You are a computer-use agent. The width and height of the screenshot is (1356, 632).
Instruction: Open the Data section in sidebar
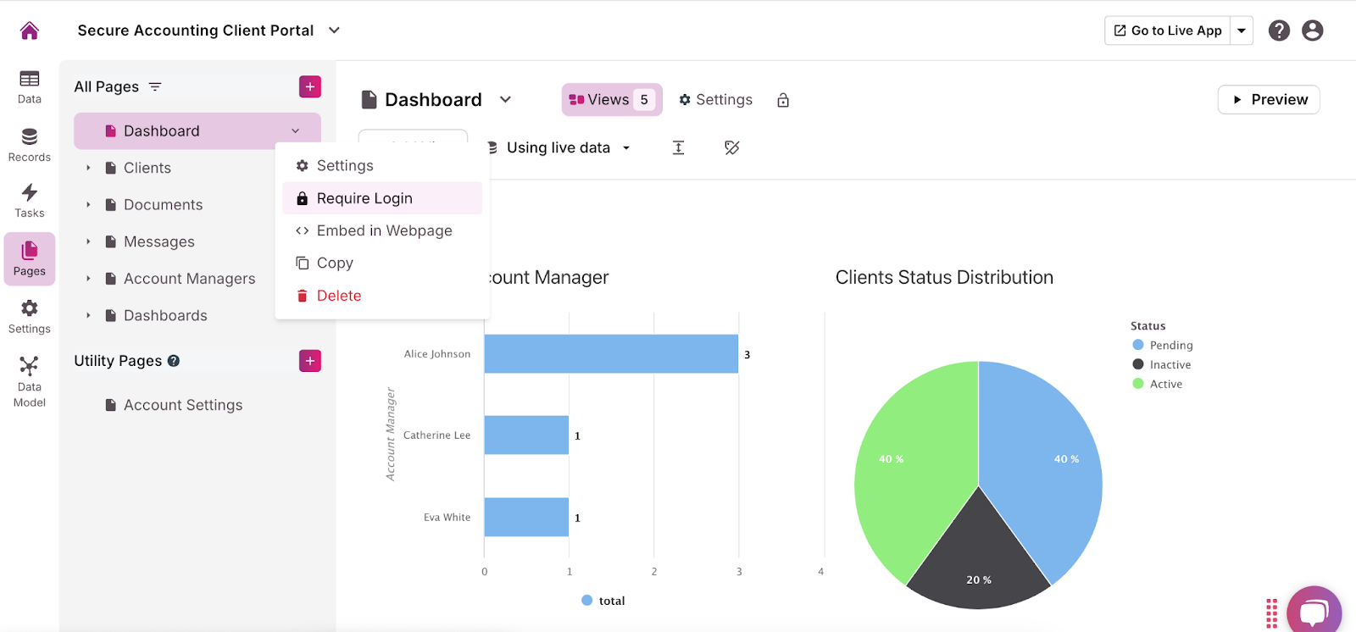click(30, 86)
